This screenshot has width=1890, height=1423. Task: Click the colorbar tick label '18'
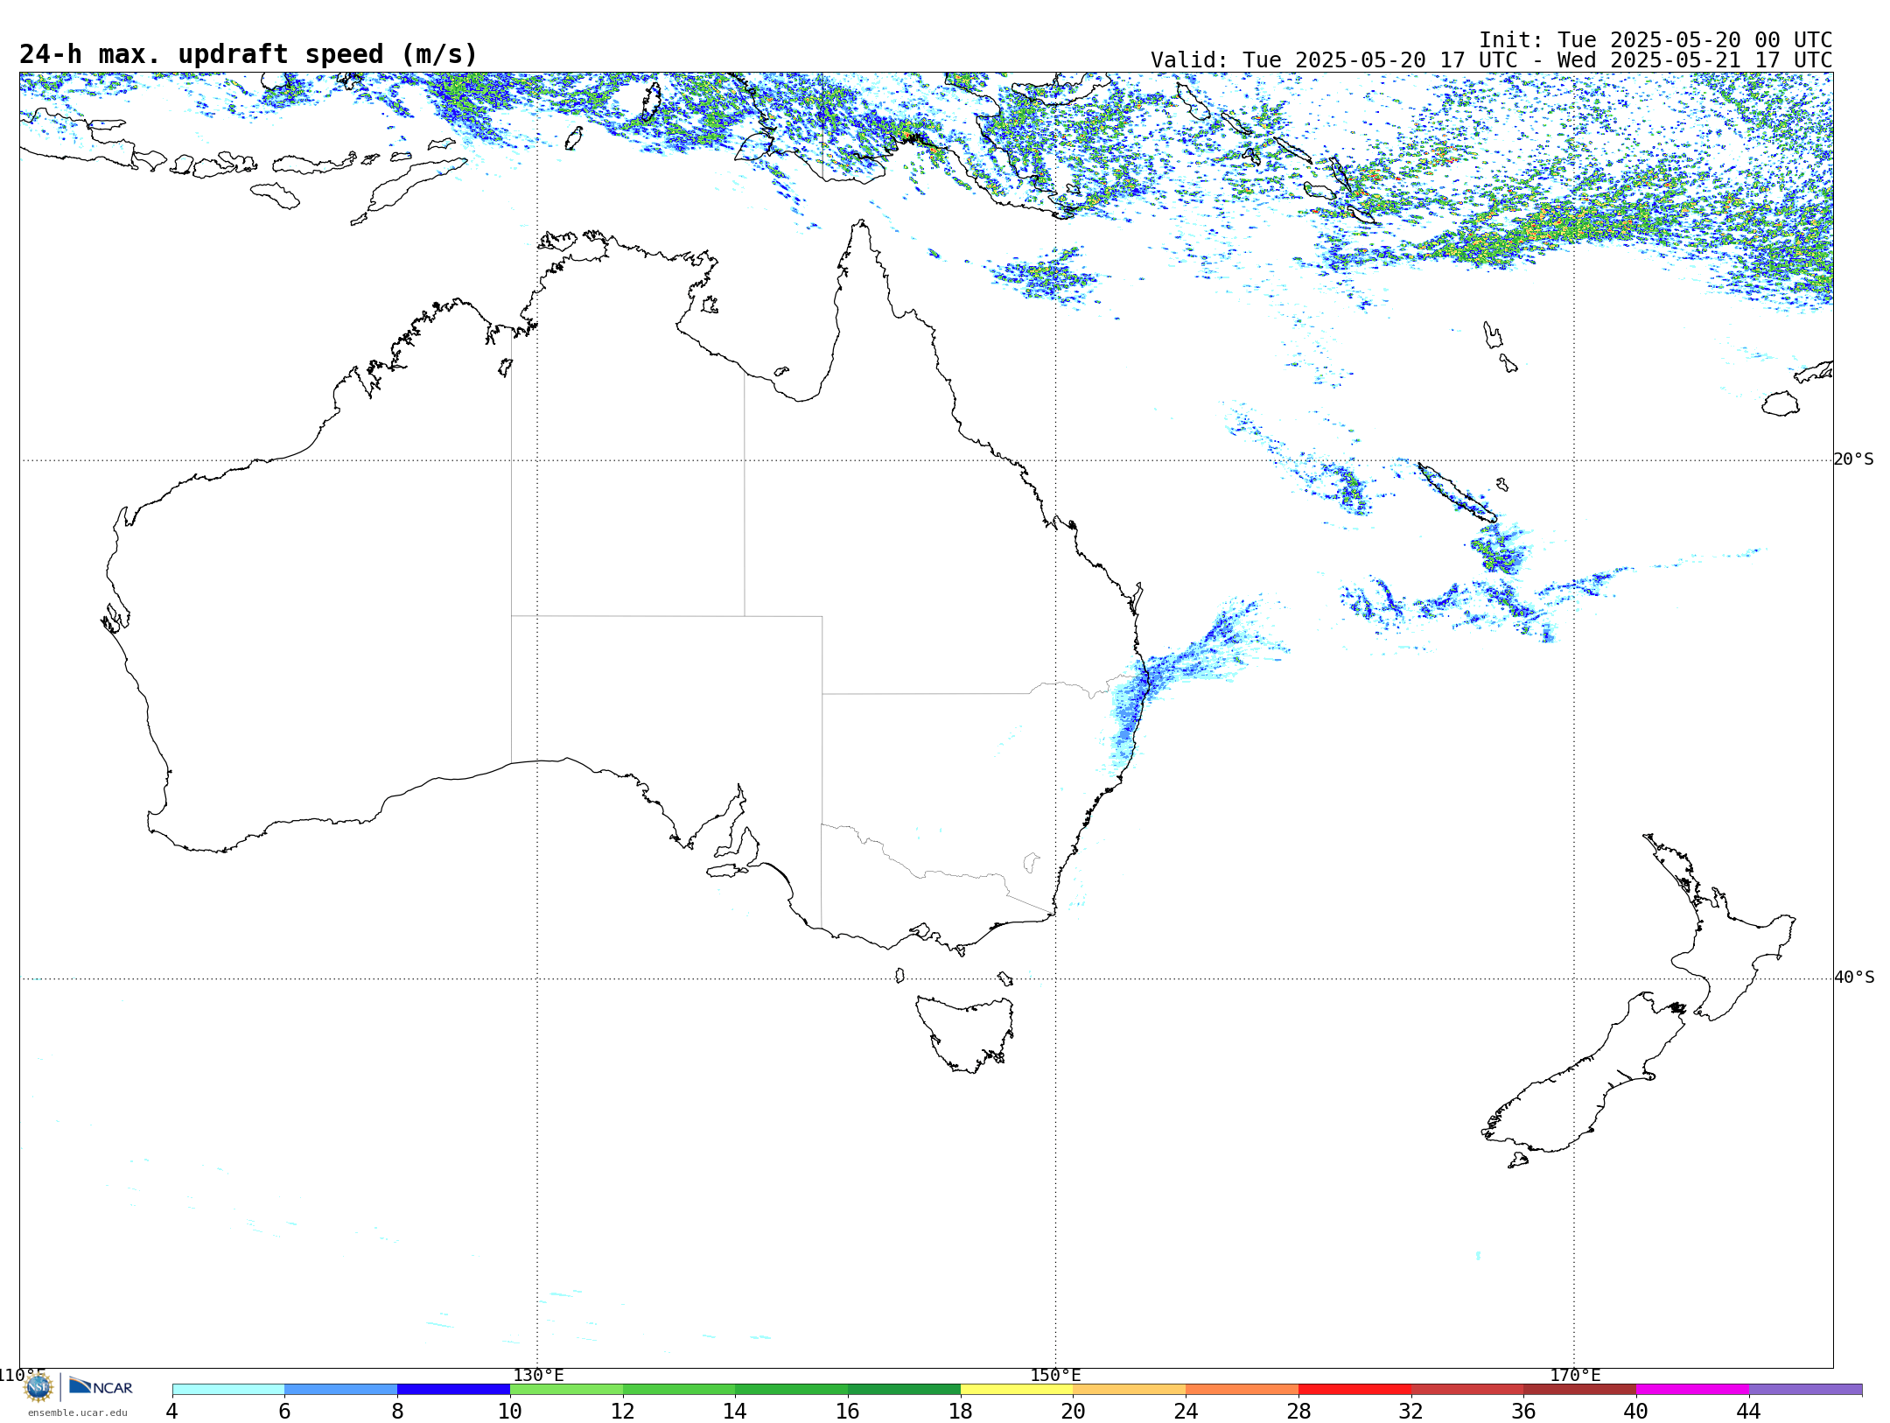[961, 1411]
